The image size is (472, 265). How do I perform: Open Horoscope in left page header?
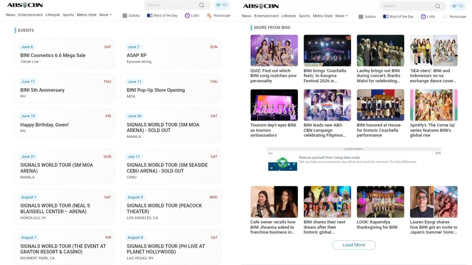(219, 16)
